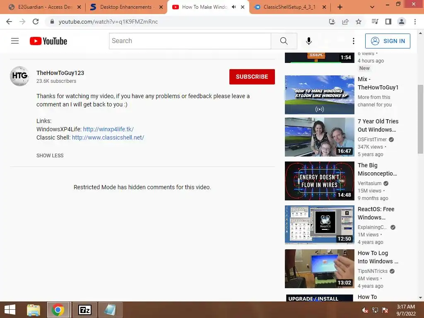424x318 pixels.
Task: Toggle the Chrome side panel icon
Action: [388, 22]
